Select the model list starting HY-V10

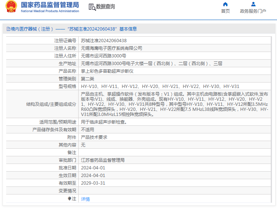[160, 87]
